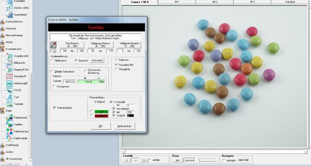Screen dimensions: 311x166
Task: Select the Farbfilter tool icon in sidebar
Action: click(9, 124)
